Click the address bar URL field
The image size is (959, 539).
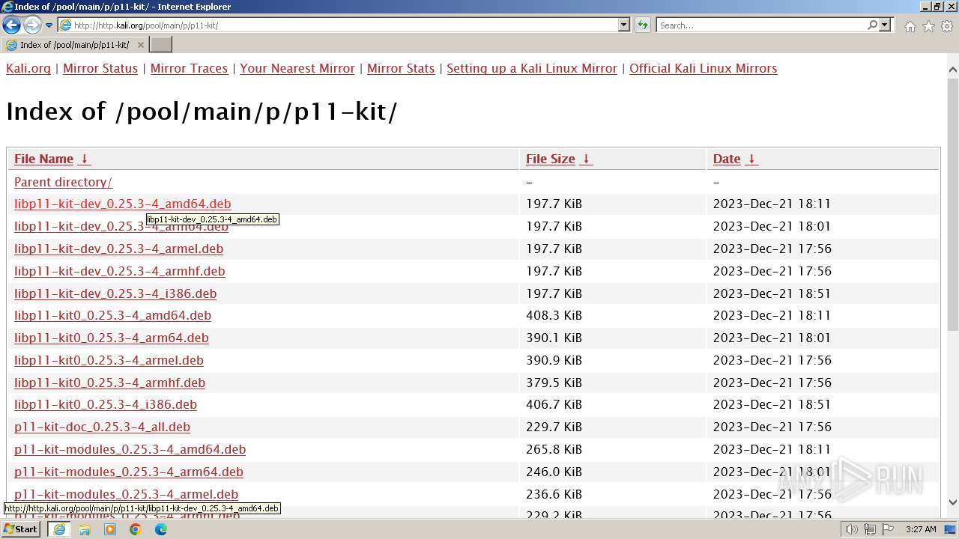tap(338, 25)
